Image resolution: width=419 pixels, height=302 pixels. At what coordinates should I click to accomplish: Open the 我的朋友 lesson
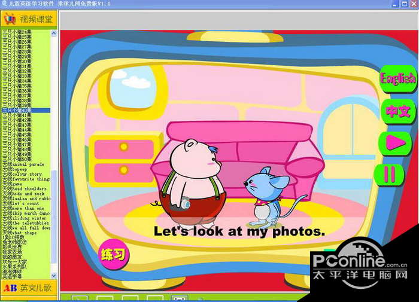coord(13,257)
